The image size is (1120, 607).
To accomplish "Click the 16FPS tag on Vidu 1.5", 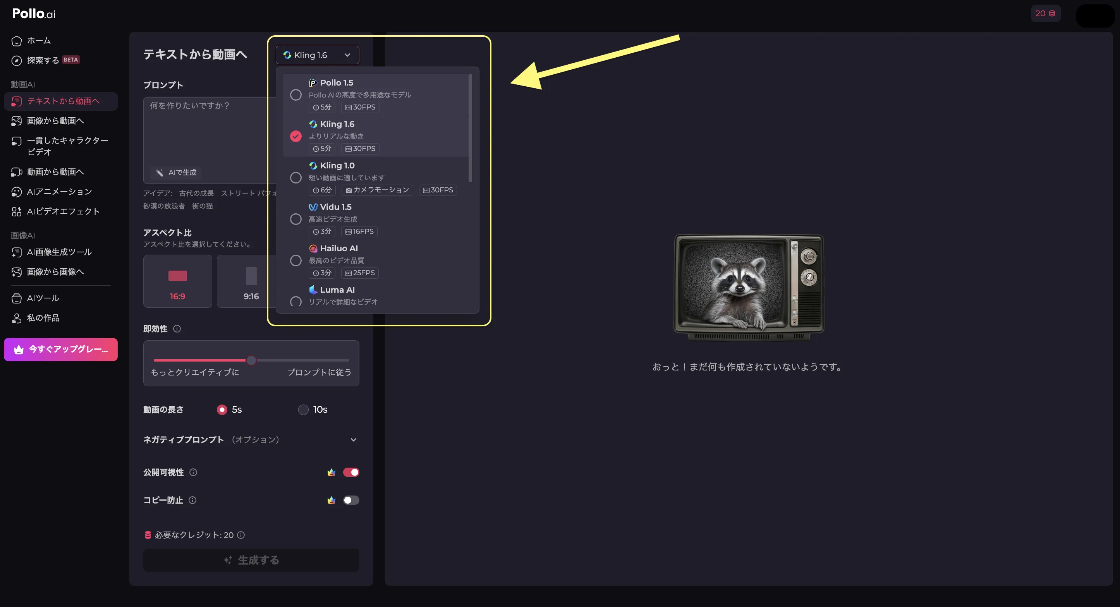I will [359, 231].
